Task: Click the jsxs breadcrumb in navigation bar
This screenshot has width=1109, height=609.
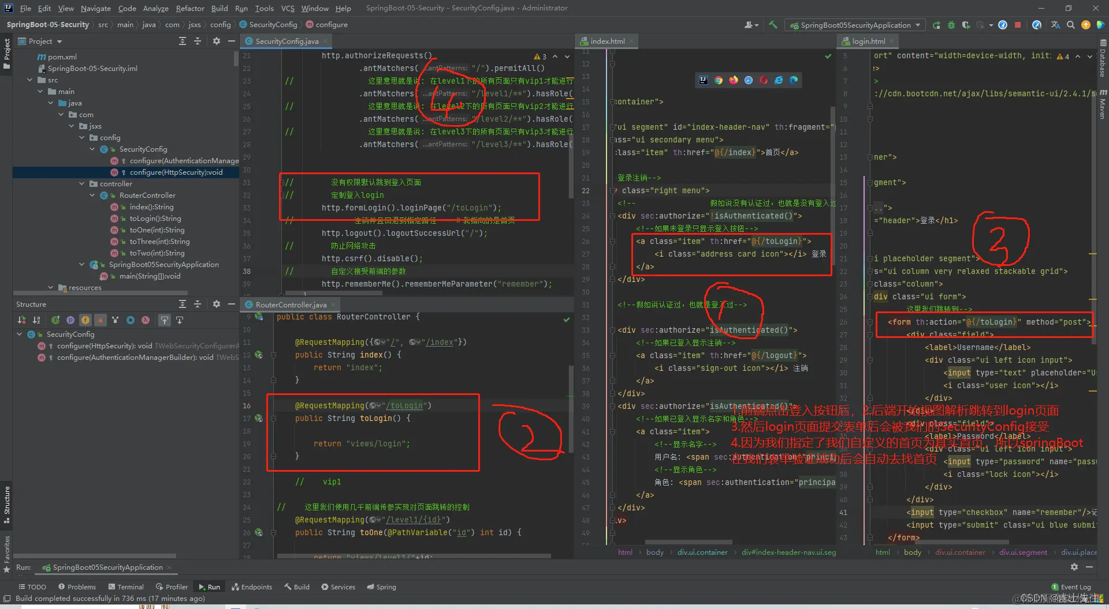Action: pyautogui.click(x=195, y=25)
